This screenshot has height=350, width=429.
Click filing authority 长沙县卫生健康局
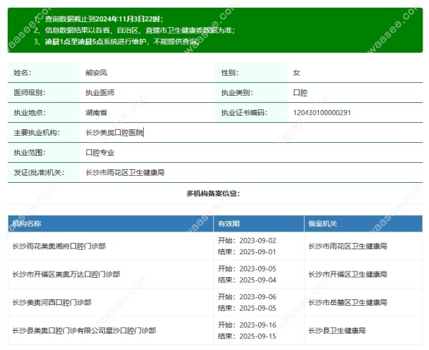pos(337,331)
